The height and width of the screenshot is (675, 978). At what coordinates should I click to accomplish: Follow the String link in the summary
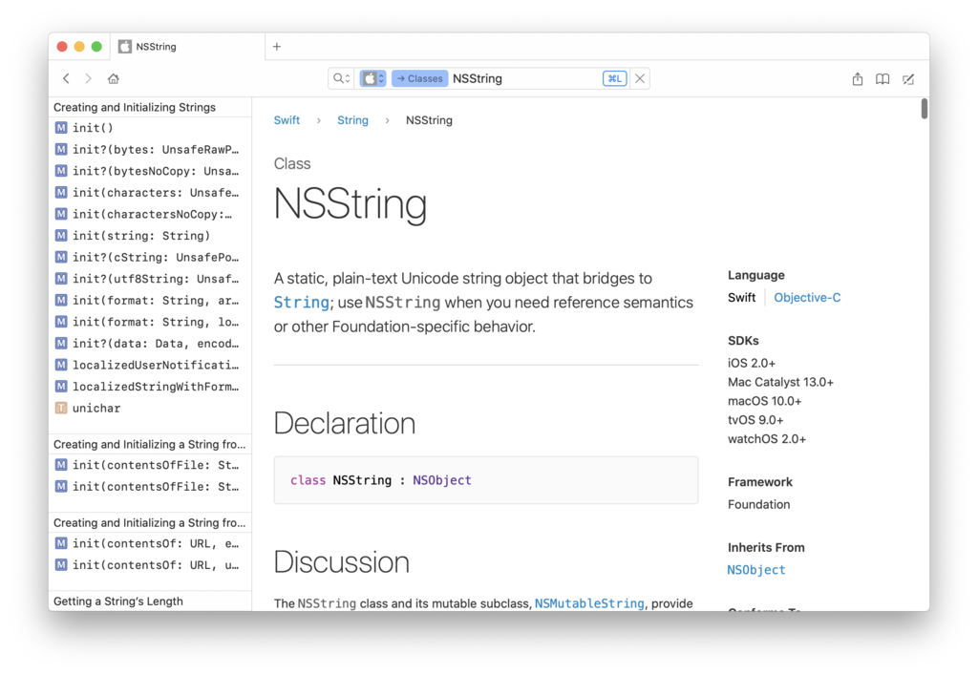coord(301,303)
